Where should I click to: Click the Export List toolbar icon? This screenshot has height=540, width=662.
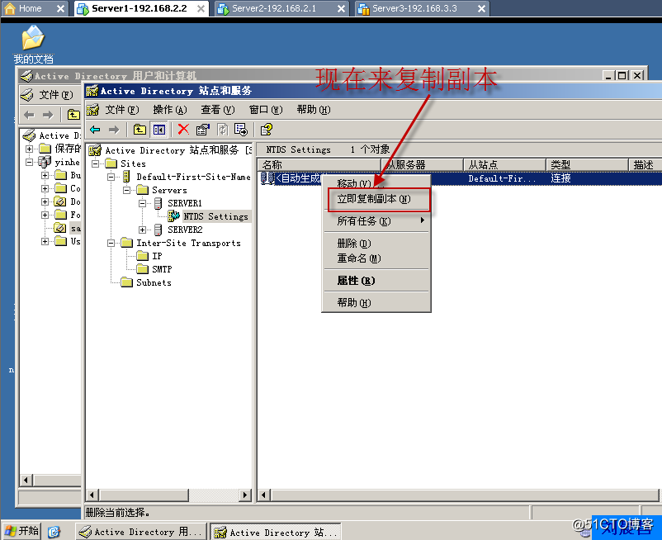pos(241,130)
